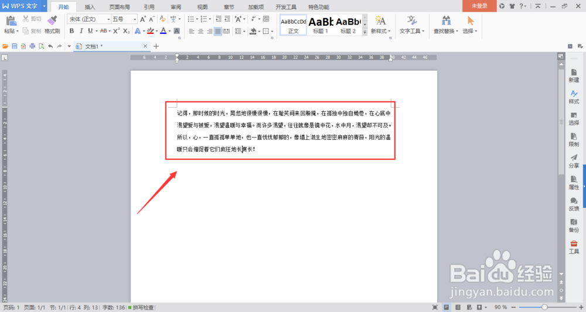Open the Backup (备份) side panel icon
586x312 pixels.
(x=574, y=226)
